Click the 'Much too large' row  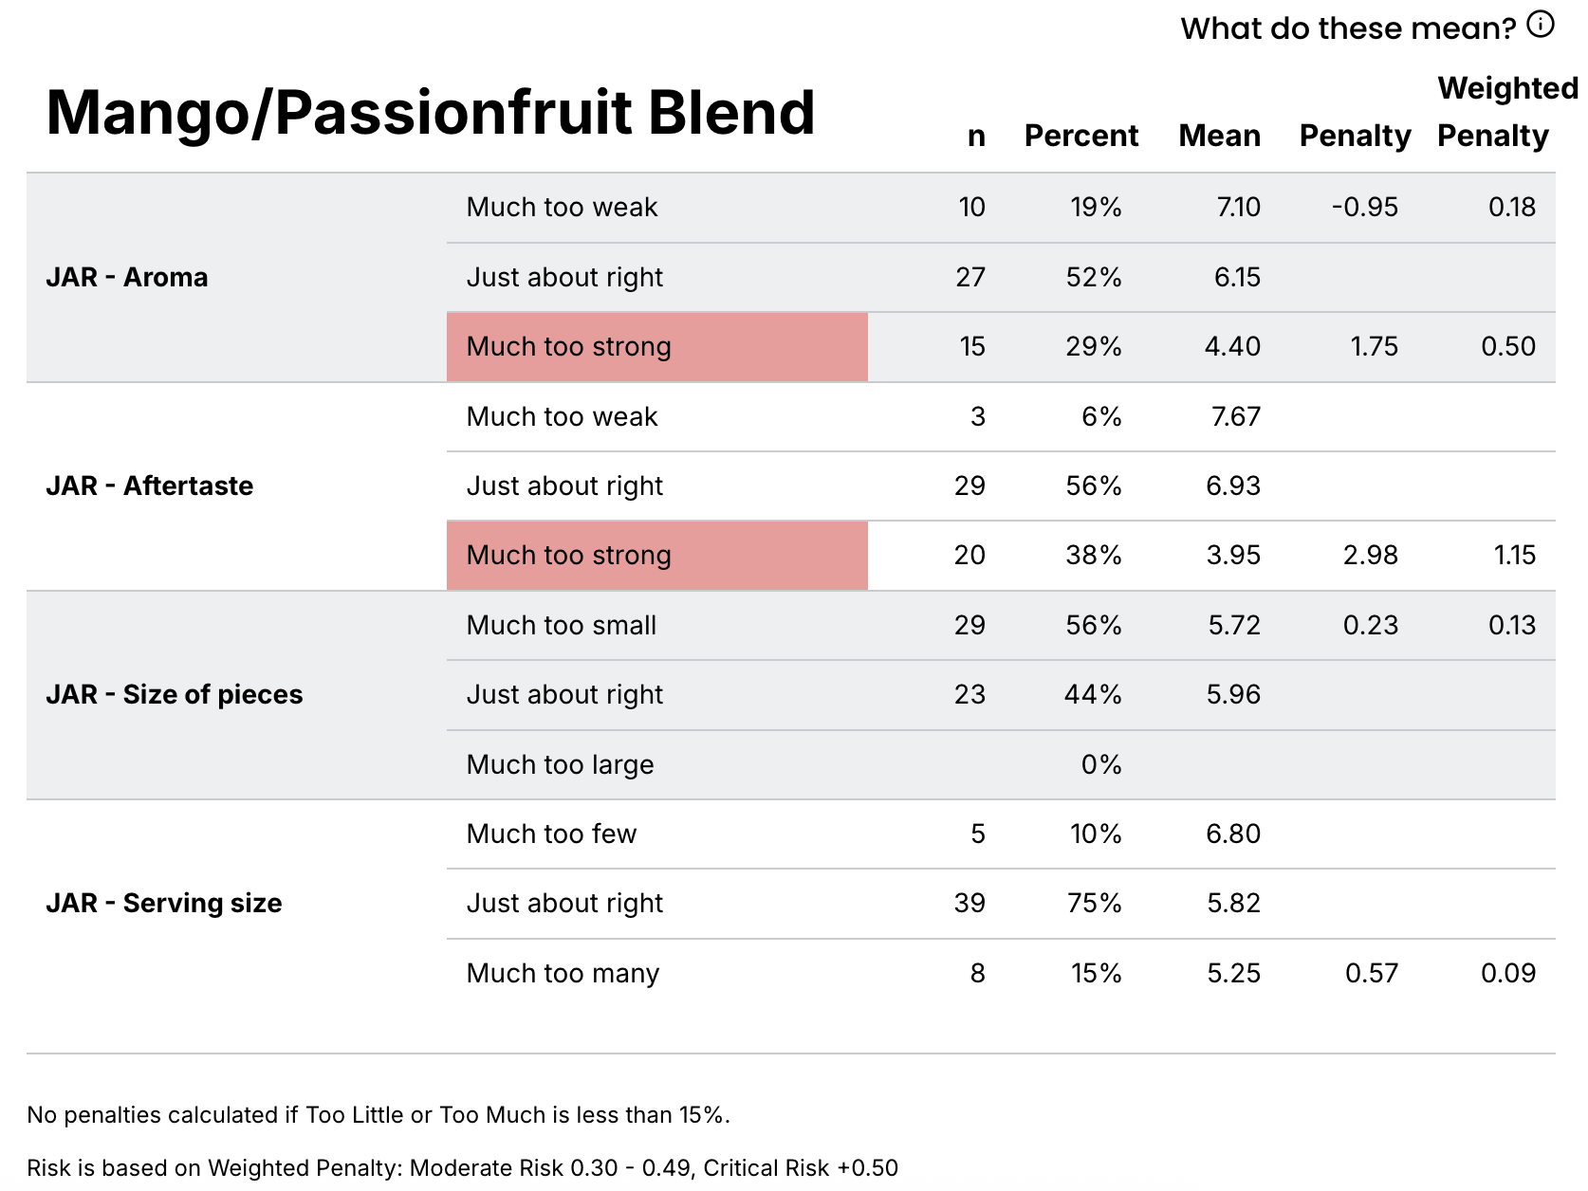point(560,764)
